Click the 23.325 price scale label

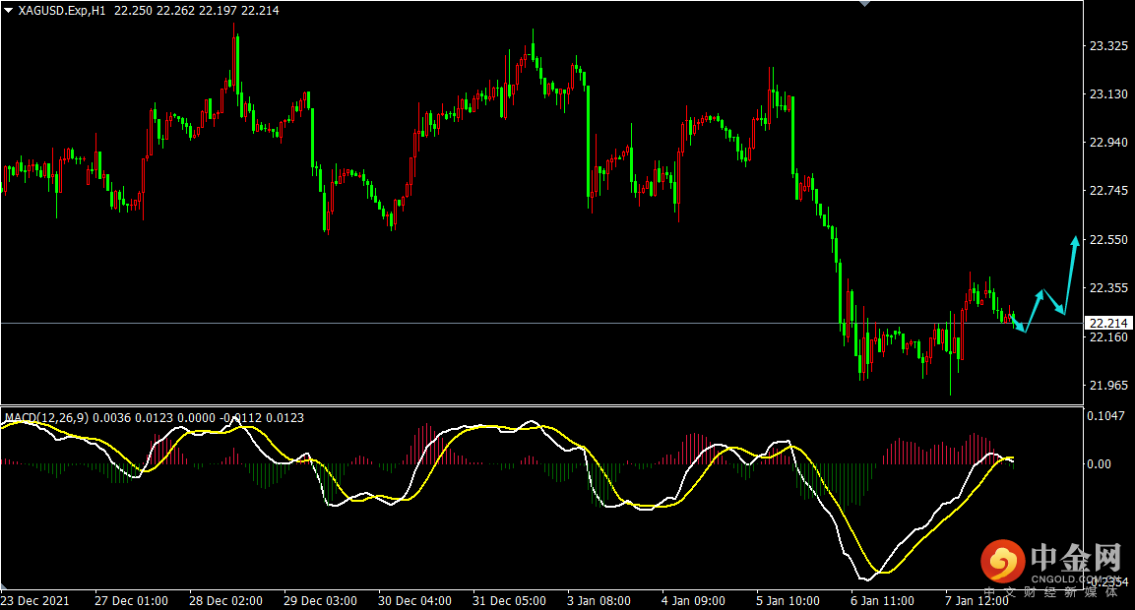point(1108,45)
